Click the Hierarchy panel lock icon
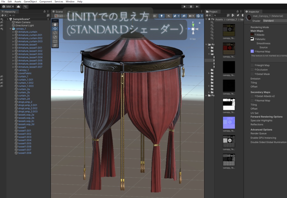The height and width of the screenshot is (198, 287). (45, 11)
